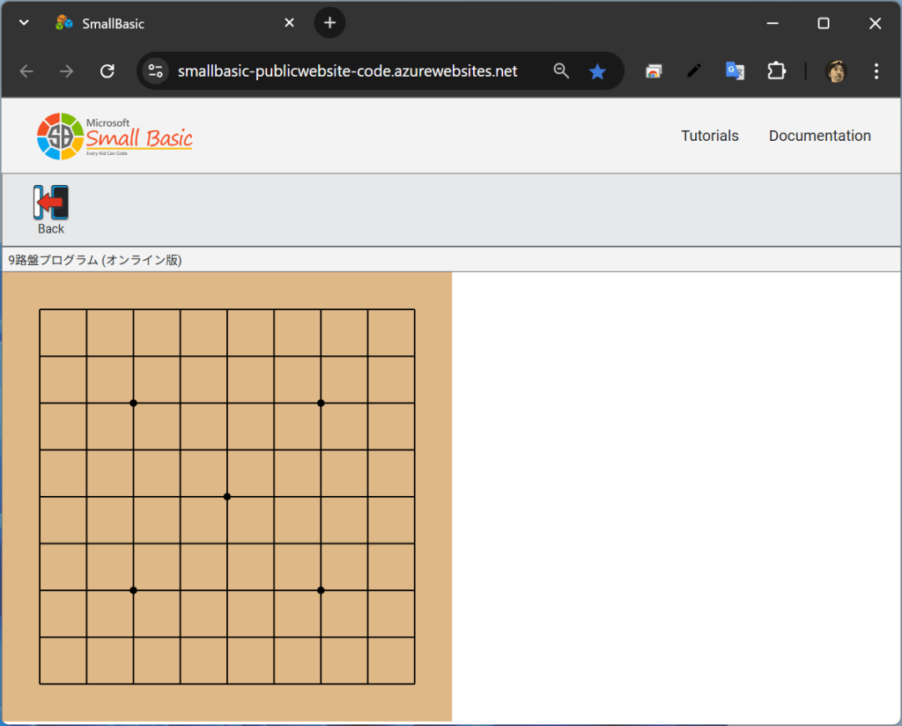Image resolution: width=902 pixels, height=726 pixels.
Task: Open the Extensions puzzle-piece menu
Action: point(776,71)
